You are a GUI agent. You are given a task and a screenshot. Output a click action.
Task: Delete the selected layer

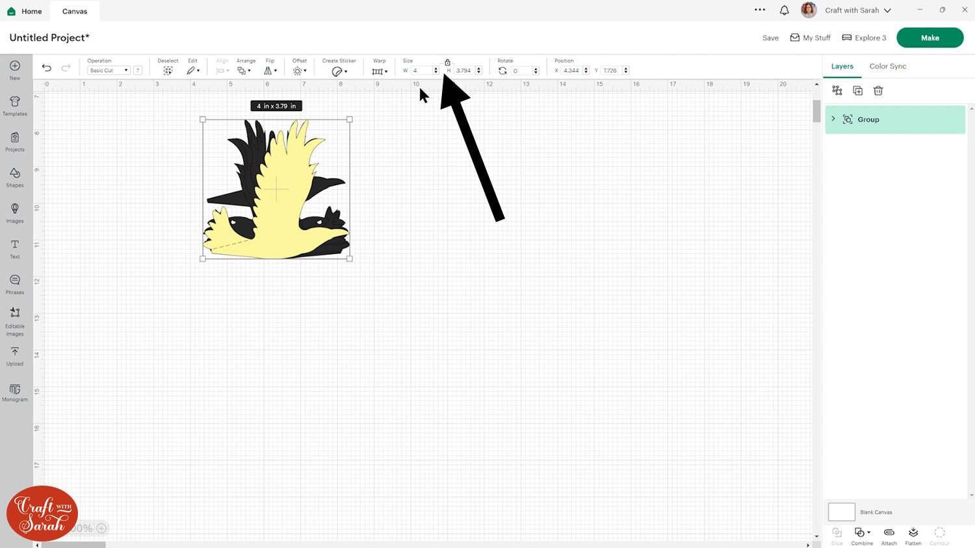point(878,90)
